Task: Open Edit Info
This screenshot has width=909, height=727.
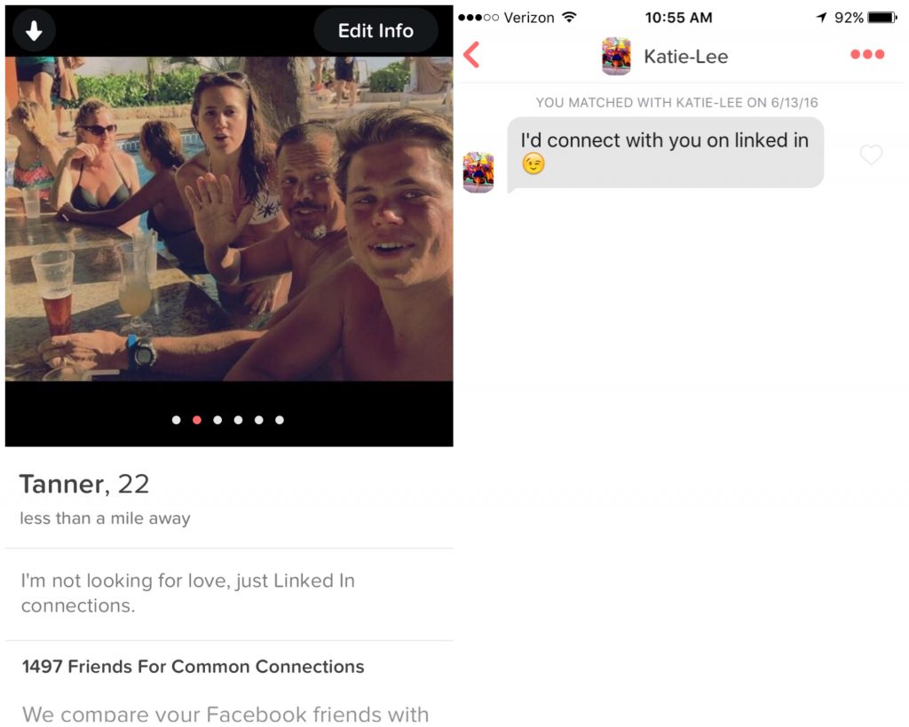Action: [x=375, y=31]
